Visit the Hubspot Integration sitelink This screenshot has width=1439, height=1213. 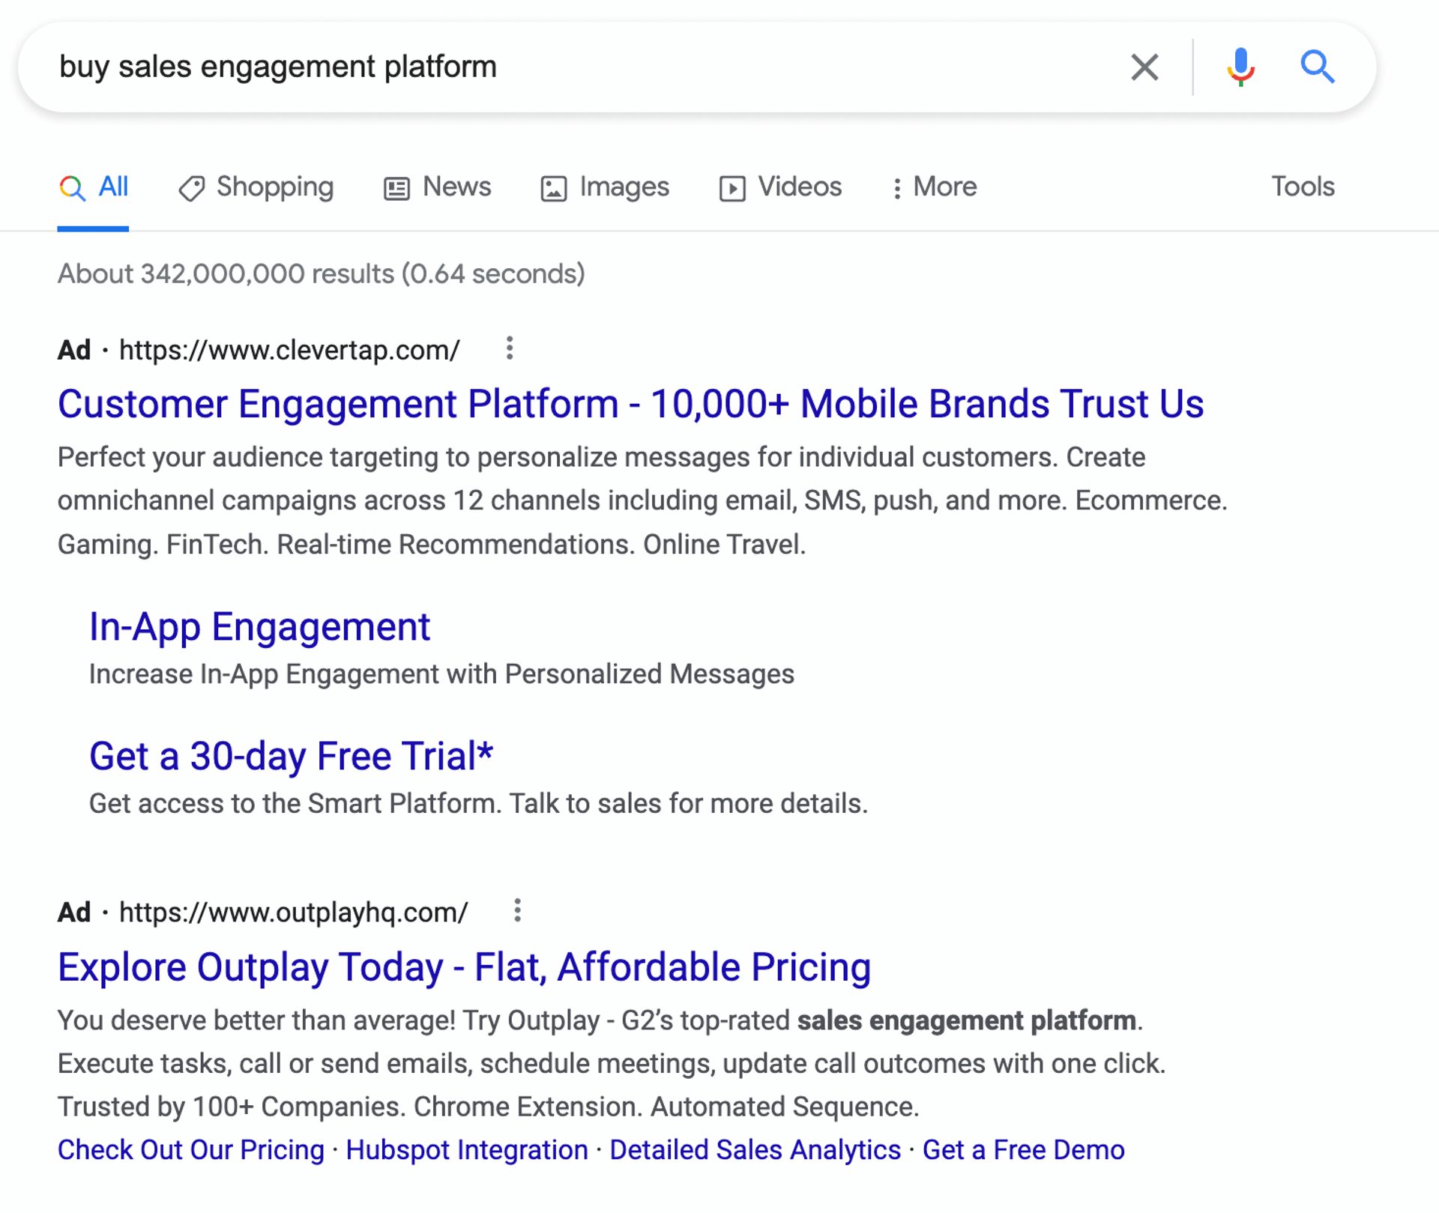click(467, 1149)
